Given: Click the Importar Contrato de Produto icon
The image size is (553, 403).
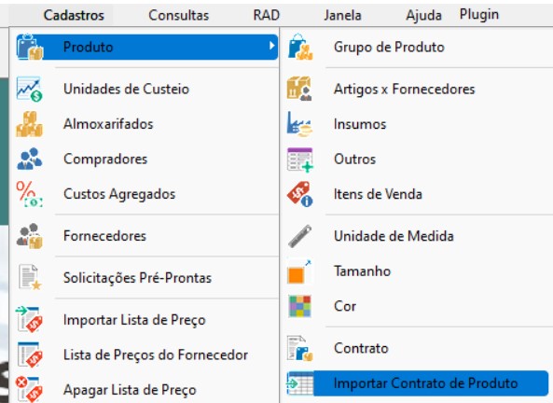Looking at the screenshot, I should pos(299,383).
